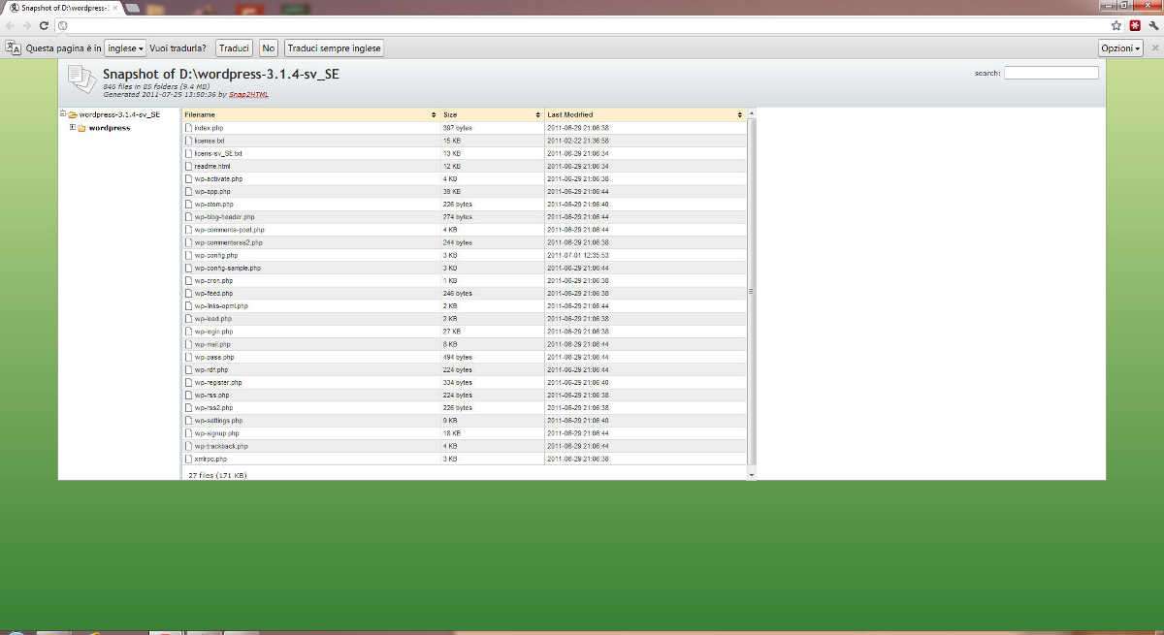Sort by Last Modified using sort arrows

tap(739, 114)
